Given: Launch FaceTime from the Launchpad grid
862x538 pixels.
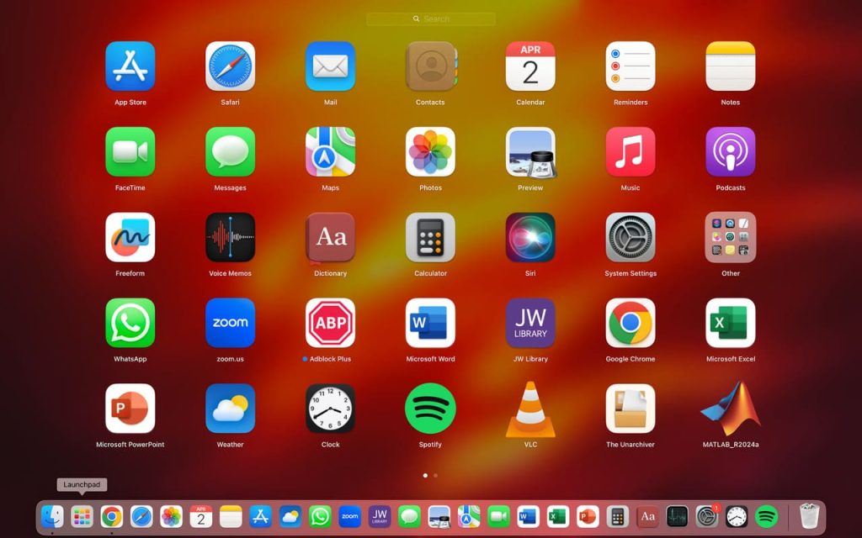Looking at the screenshot, I should [130, 151].
